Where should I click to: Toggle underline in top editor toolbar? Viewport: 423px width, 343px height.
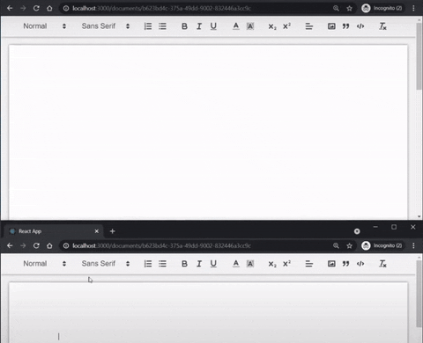tap(213, 26)
